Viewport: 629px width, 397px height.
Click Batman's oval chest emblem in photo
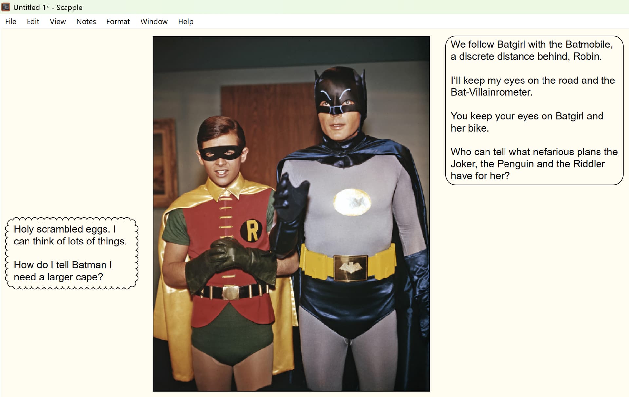pos(352,202)
